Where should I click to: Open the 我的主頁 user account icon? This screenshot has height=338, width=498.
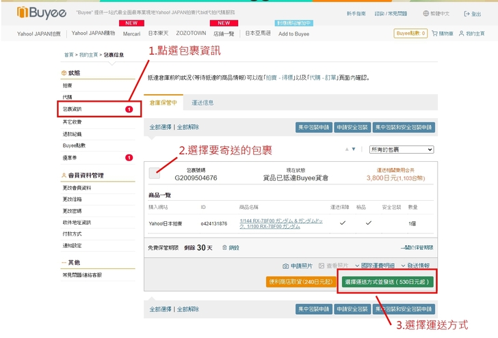pyautogui.click(x=462, y=33)
